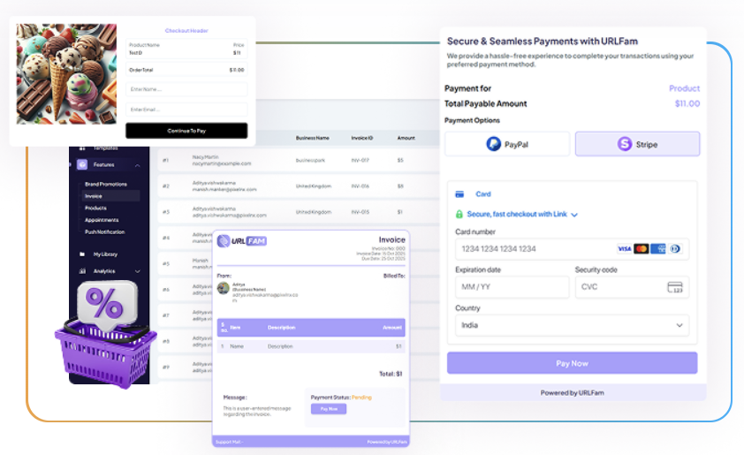
Task: Focus the Card number field
Action: tap(572, 248)
